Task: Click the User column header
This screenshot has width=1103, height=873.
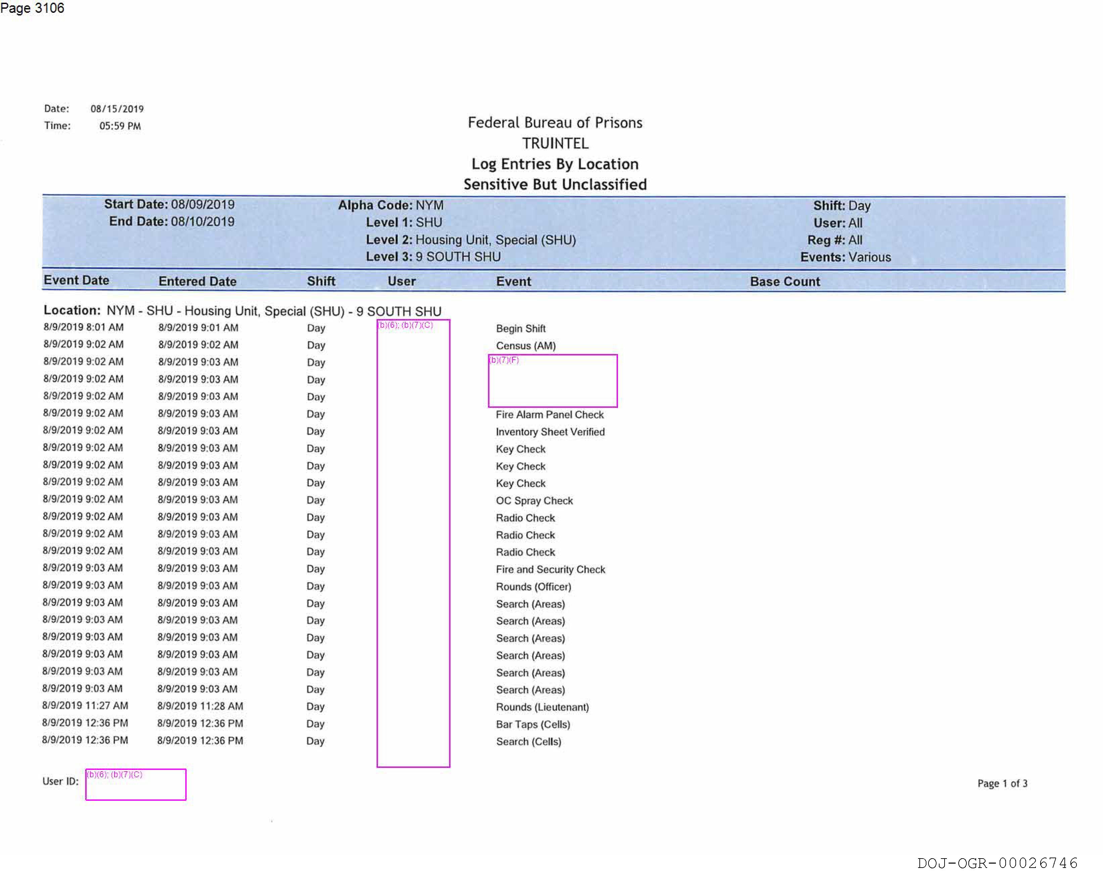Action: (x=401, y=281)
